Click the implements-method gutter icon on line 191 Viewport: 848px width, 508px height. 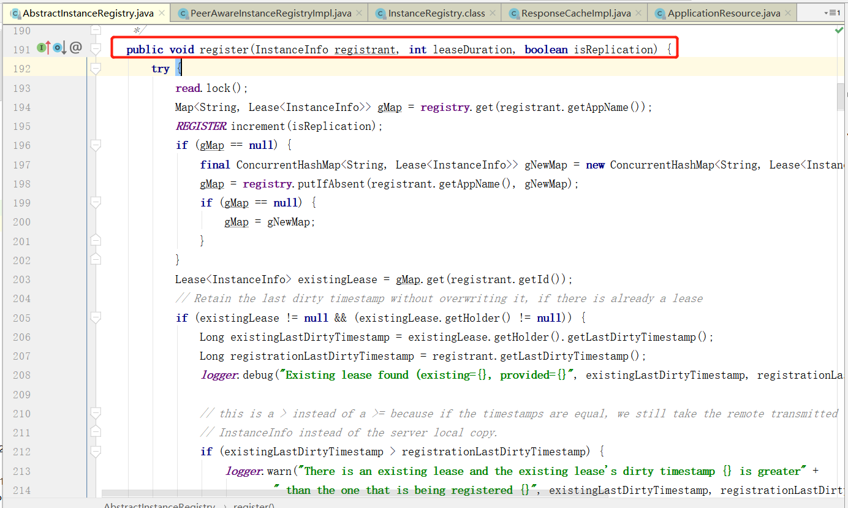click(43, 47)
